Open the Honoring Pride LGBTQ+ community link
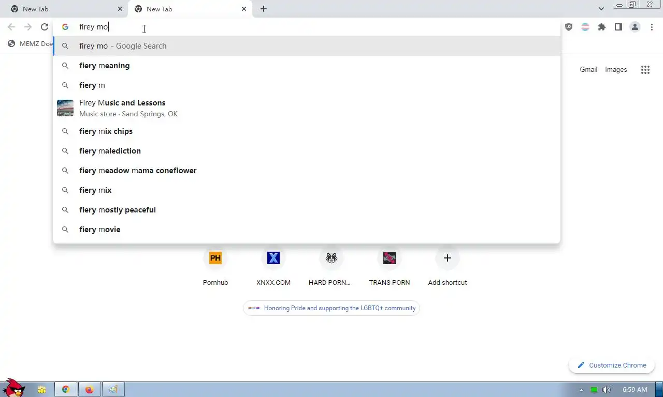This screenshot has width=663, height=397. pyautogui.click(x=331, y=308)
